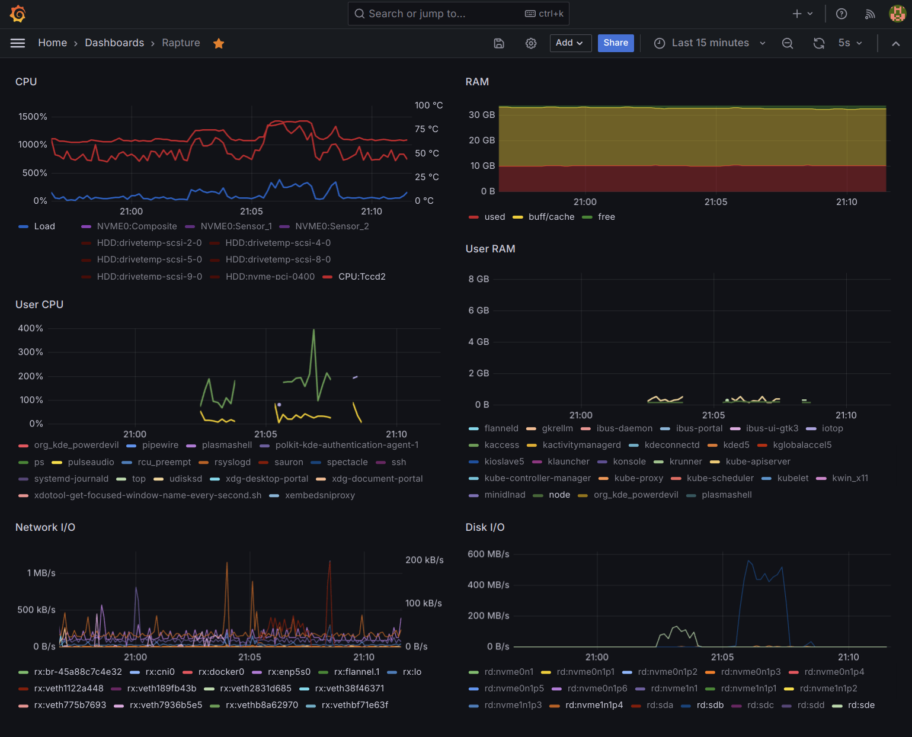Save dashboard using the floppy disk icon

click(x=499, y=43)
